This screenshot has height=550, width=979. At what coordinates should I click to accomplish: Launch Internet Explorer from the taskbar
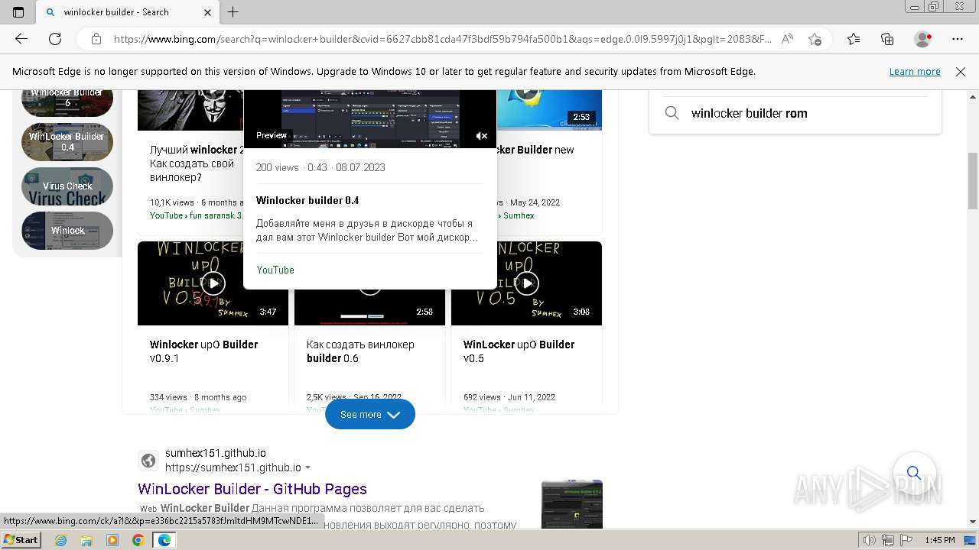[x=60, y=540]
